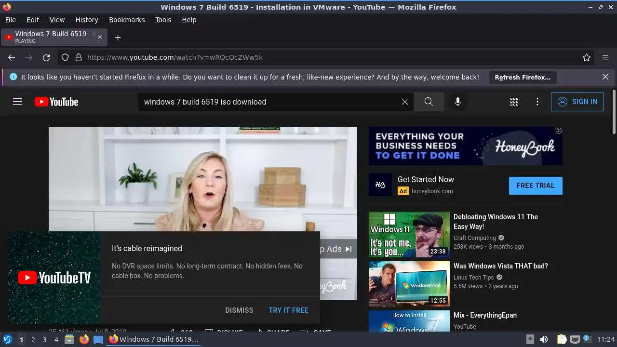The height and width of the screenshot is (347, 617).
Task: Reload the current page
Action: 46,57
